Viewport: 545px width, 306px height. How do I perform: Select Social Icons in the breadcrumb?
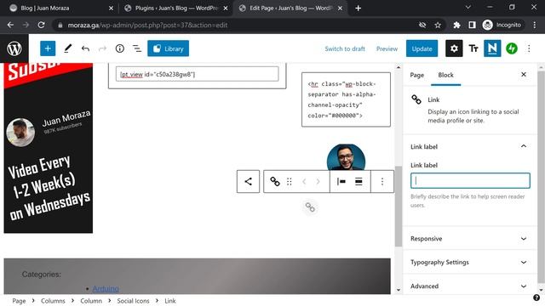click(133, 301)
